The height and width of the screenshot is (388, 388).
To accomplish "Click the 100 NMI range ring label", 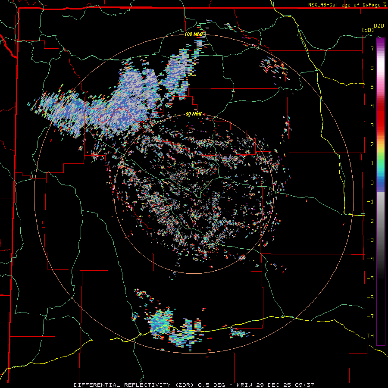I will 194,34.
